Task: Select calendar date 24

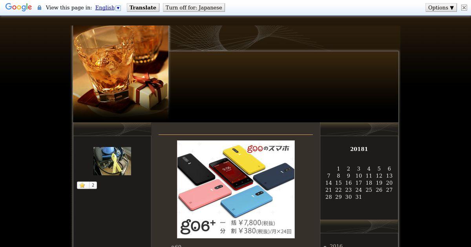Action: pos(359,190)
